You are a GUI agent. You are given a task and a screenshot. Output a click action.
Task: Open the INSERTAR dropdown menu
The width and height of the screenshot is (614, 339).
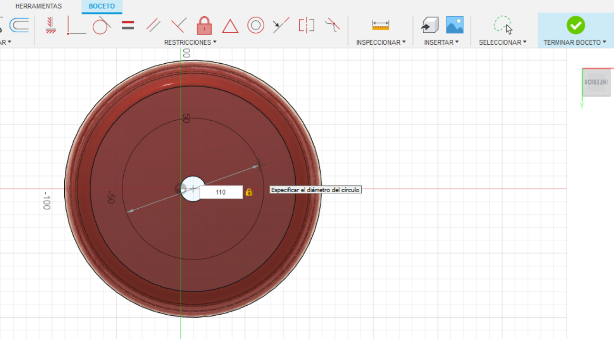[441, 42]
